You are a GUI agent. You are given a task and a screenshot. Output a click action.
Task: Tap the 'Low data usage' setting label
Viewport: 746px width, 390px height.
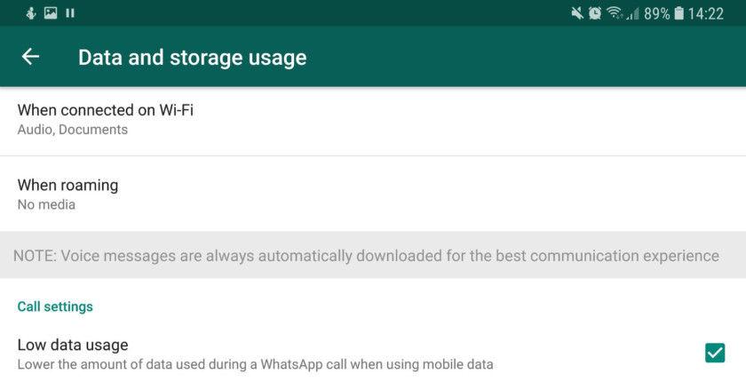pyautogui.click(x=73, y=345)
